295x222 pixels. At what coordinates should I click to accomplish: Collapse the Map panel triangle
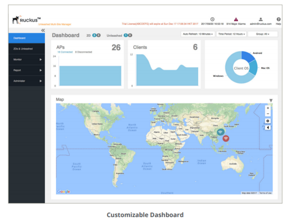[x=271, y=100]
